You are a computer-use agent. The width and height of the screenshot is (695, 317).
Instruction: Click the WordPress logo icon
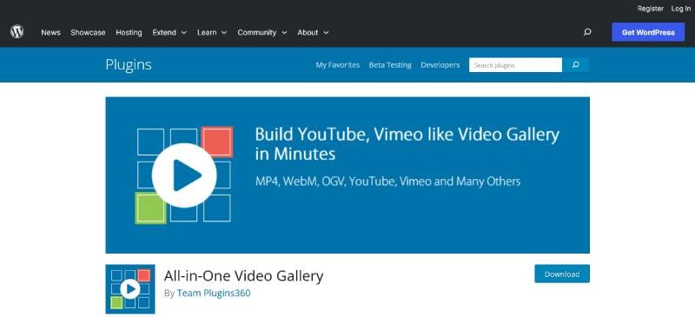[17, 32]
